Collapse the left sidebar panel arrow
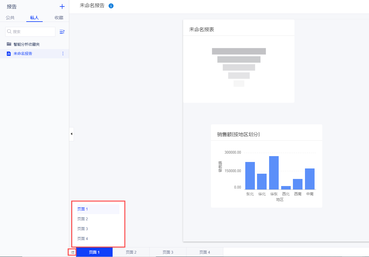The height and width of the screenshot is (257, 369). coord(71,134)
